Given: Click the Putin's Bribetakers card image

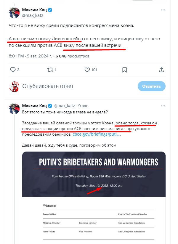Looking at the screenshot, I should (x=94, y=195).
